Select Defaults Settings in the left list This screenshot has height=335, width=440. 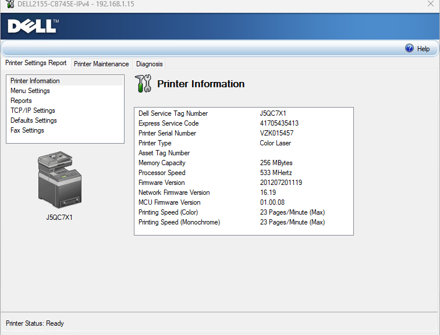pyautogui.click(x=33, y=120)
